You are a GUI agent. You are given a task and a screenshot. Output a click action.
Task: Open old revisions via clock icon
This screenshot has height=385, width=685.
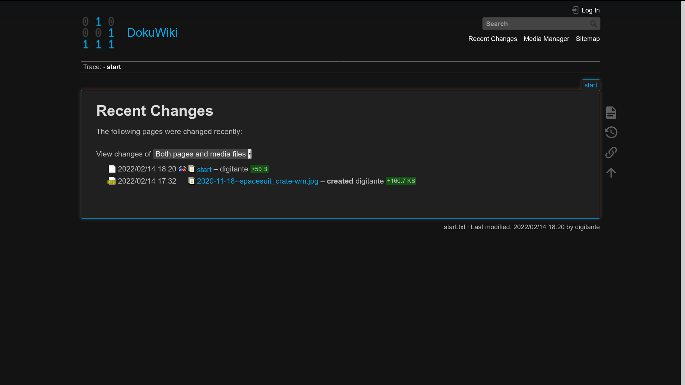(611, 133)
